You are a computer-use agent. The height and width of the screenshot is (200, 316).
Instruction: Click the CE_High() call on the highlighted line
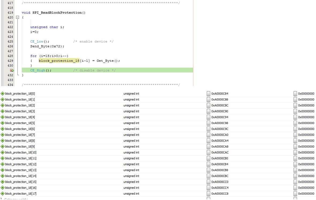tap(41, 70)
